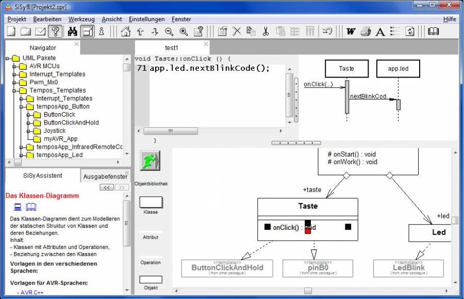Click the binoculars search icon in toolbar
Image resolution: width=464 pixels, height=299 pixels.
[73, 32]
